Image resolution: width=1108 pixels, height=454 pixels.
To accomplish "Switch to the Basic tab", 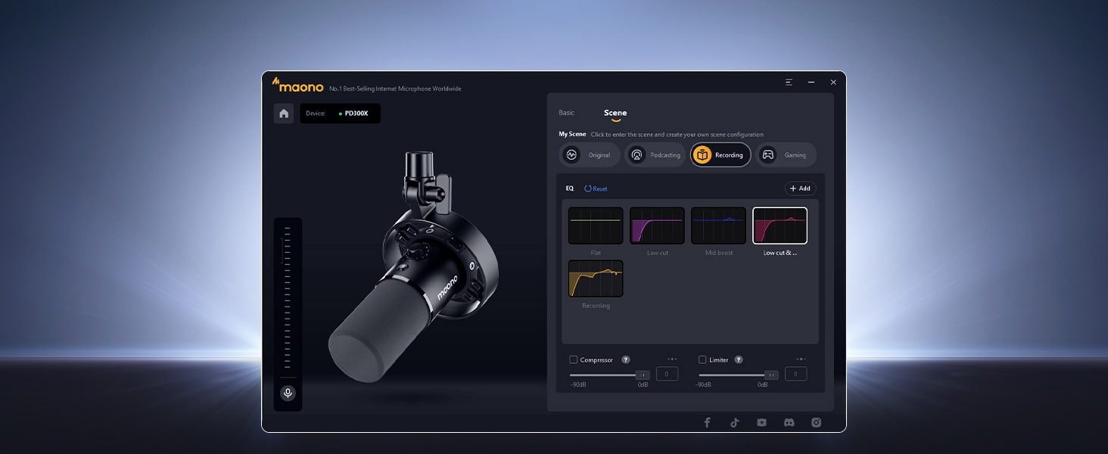I will [565, 112].
